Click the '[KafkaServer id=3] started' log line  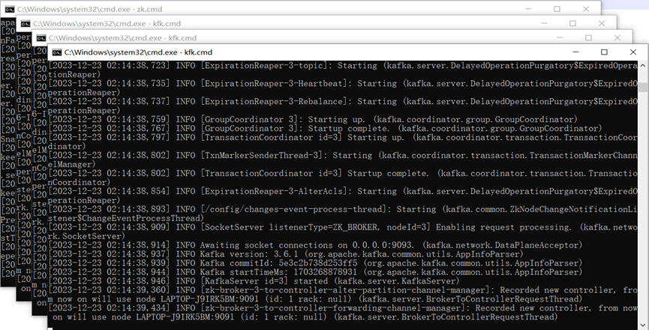click(254, 281)
